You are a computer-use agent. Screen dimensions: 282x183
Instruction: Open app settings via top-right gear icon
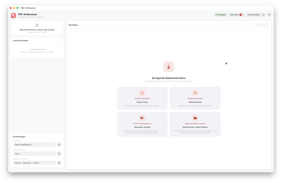(x=269, y=15)
